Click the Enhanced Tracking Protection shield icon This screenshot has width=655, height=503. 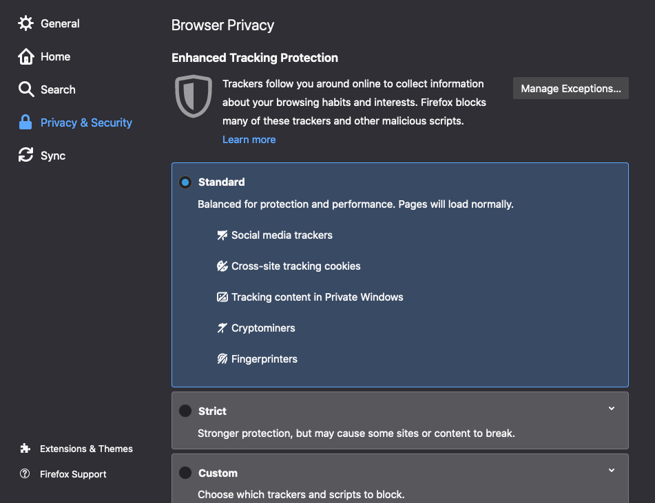coord(193,97)
